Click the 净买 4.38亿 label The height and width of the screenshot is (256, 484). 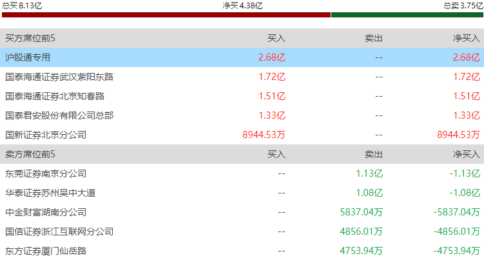(242, 6)
